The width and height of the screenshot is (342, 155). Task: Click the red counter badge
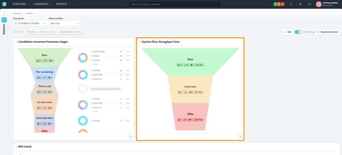click(283, 4)
